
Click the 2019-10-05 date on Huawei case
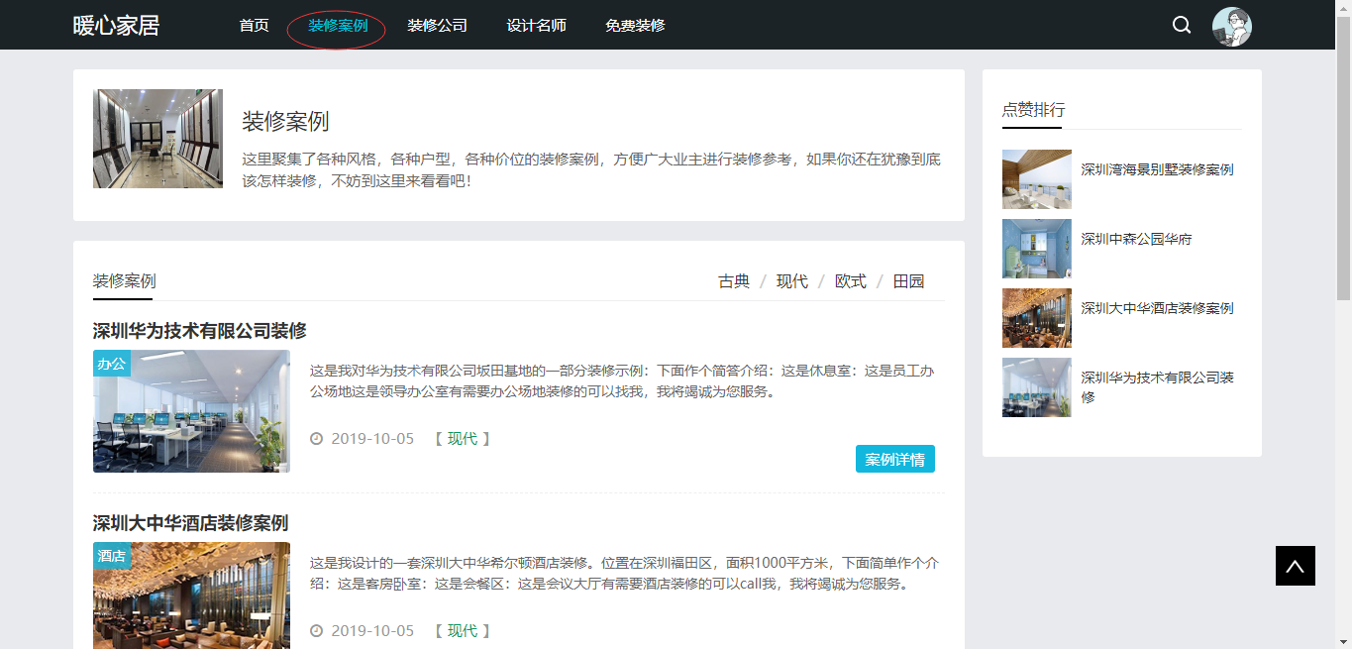(372, 438)
